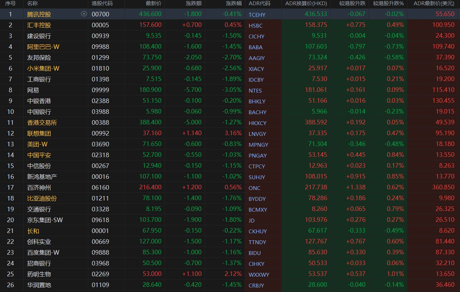
Task: Open the 汇丰控股 row
Action: point(230,25)
